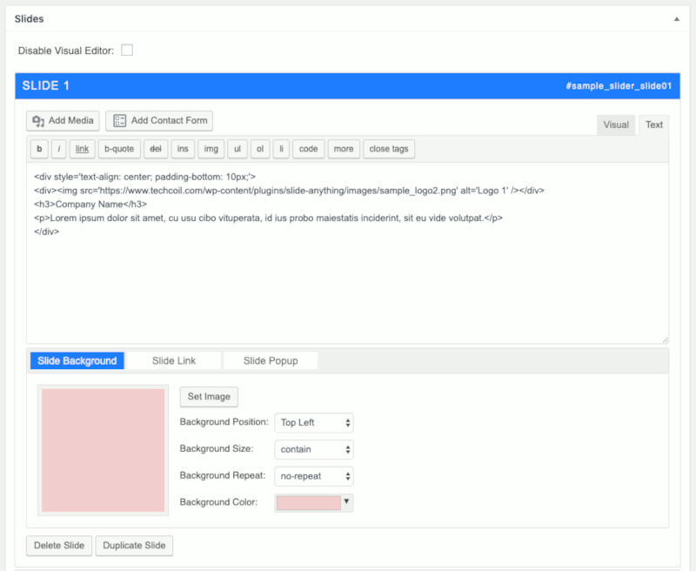
Task: Open the Background Repeat dropdown
Action: click(314, 476)
